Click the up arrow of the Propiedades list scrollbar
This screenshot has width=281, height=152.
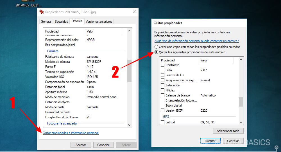click(x=129, y=31)
